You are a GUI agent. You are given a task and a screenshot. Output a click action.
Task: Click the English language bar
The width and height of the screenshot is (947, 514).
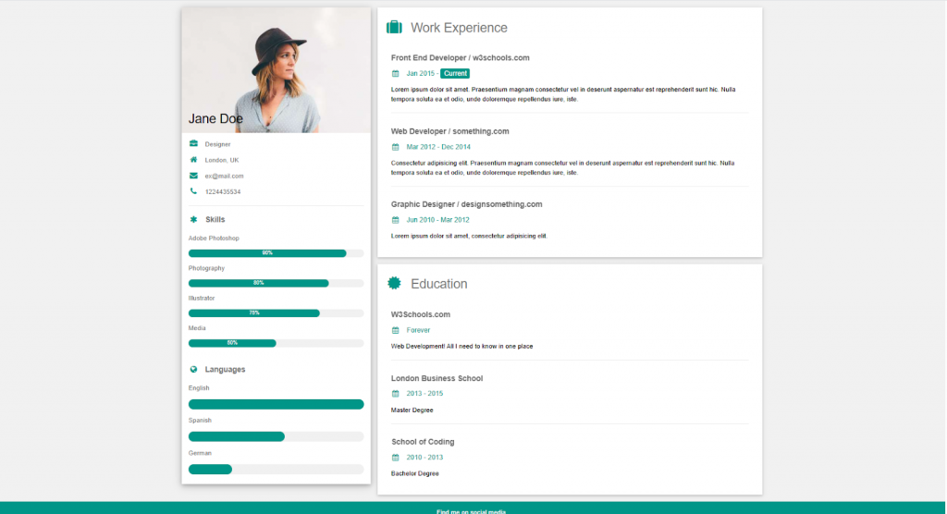click(276, 404)
